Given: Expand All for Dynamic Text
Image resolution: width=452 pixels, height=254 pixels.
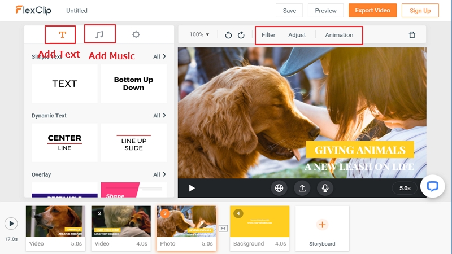Looking at the screenshot, I should click(159, 116).
